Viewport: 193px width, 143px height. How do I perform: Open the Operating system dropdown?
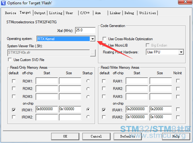(93, 39)
